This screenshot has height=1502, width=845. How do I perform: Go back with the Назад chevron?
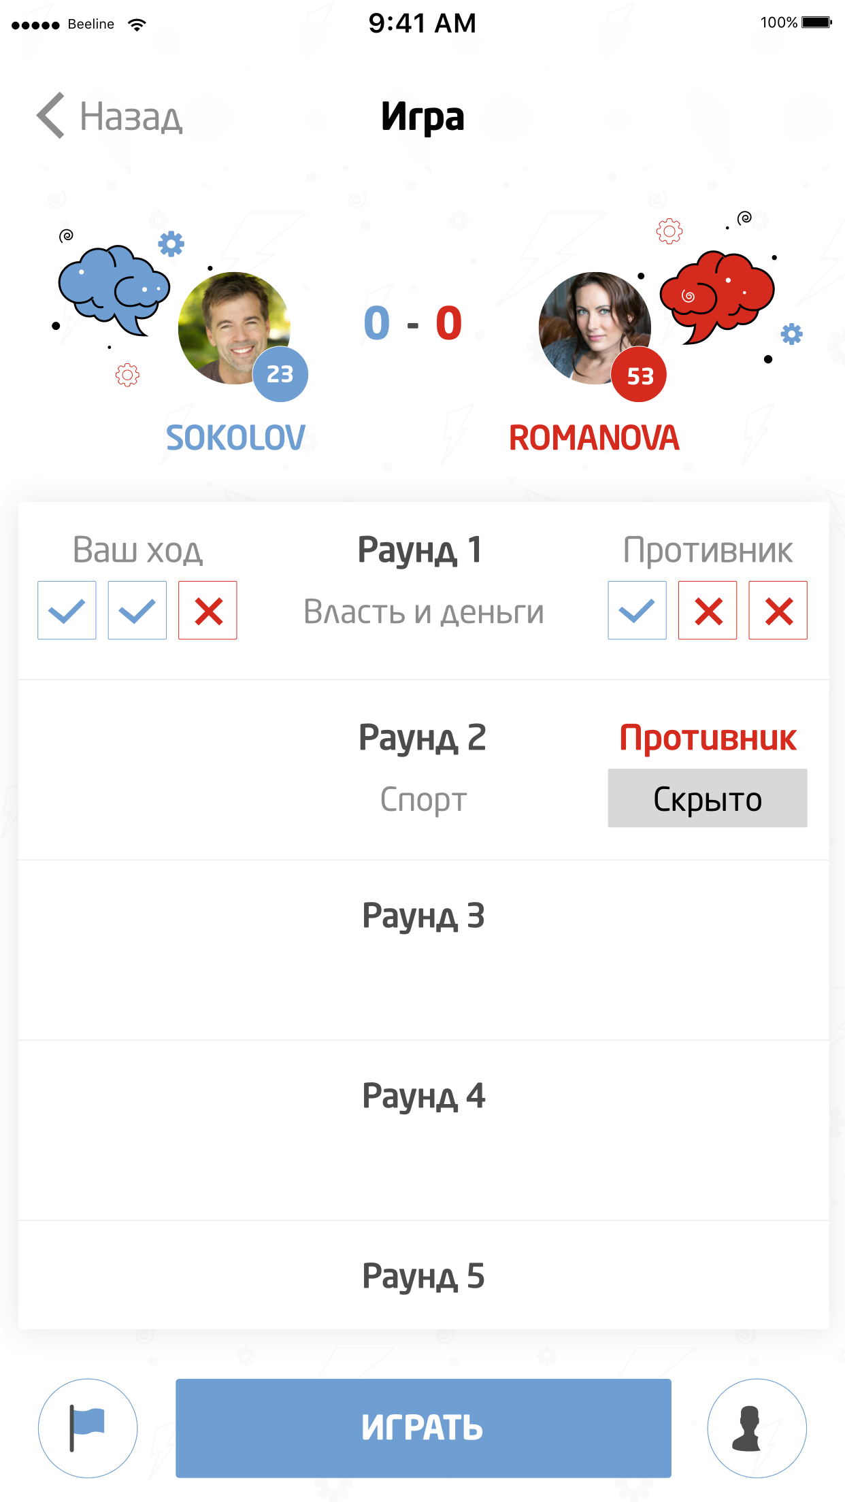(x=52, y=116)
